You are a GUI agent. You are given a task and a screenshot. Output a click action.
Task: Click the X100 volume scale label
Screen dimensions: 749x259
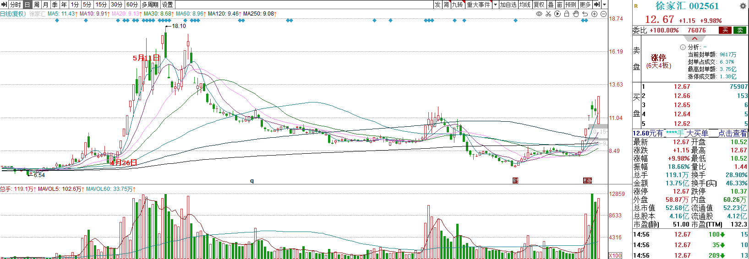coord(615,255)
